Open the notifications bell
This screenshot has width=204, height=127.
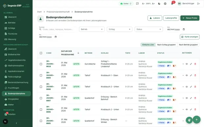tap(172, 4)
